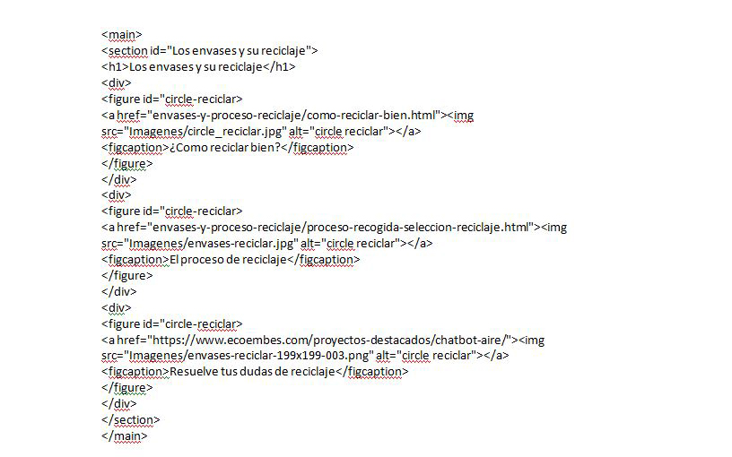Click the third figure id="circle-reciclar" line

click(x=172, y=323)
